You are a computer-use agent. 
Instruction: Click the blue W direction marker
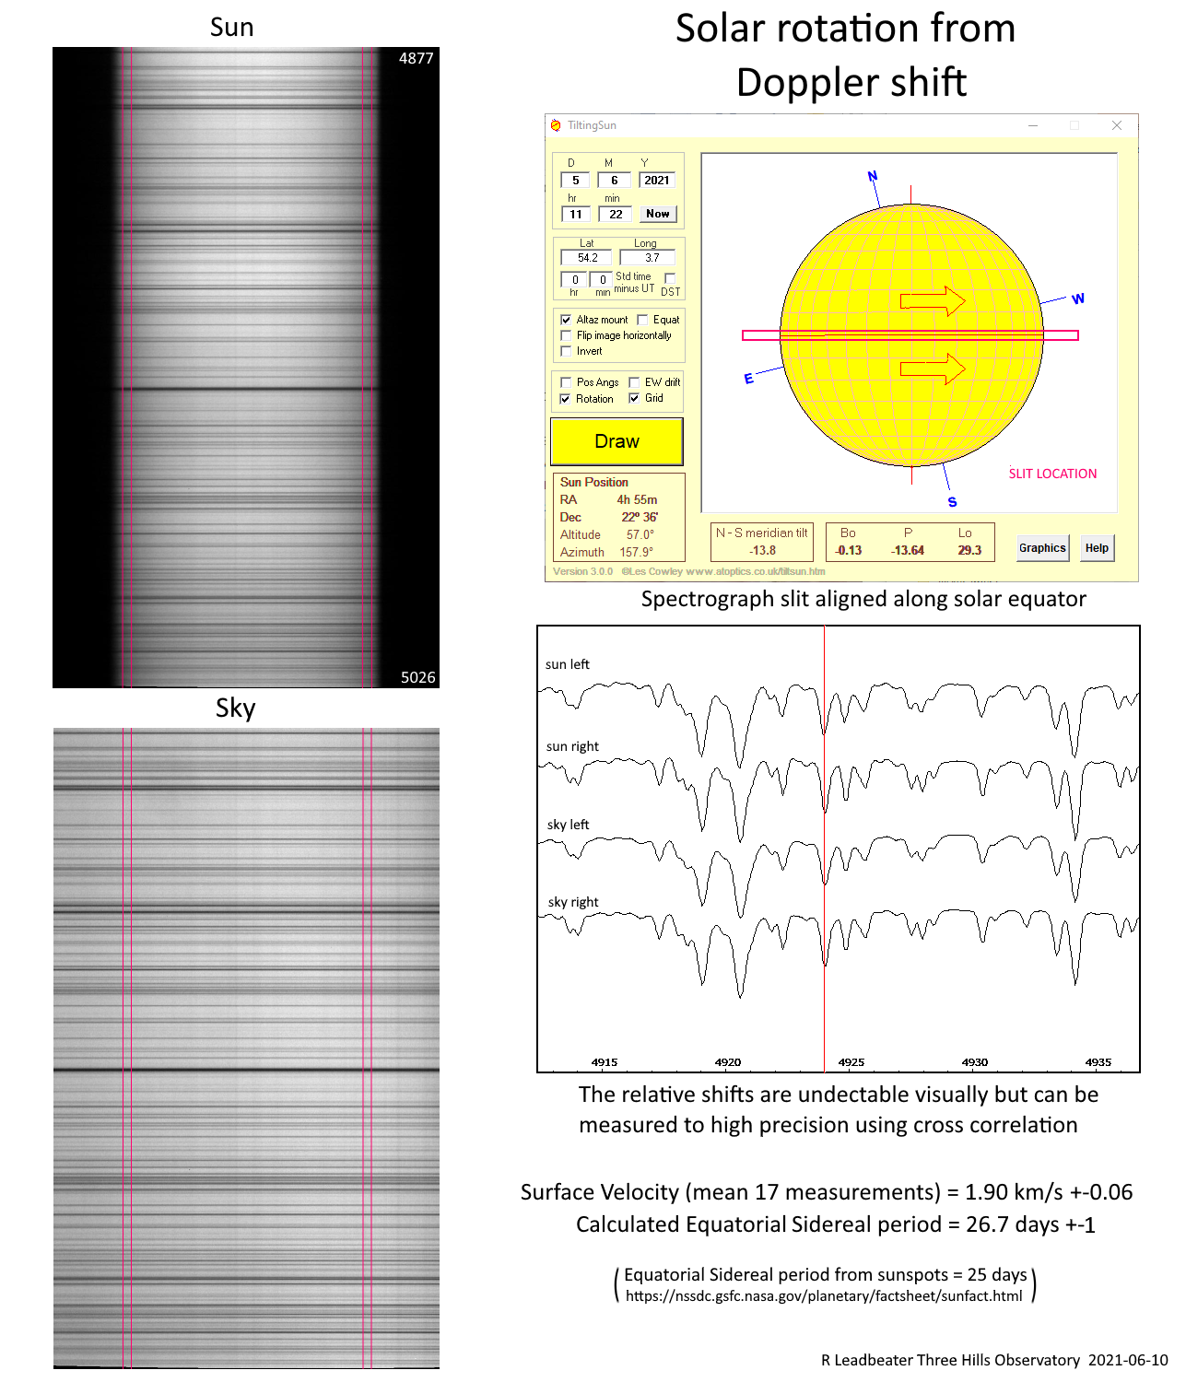(x=1078, y=299)
